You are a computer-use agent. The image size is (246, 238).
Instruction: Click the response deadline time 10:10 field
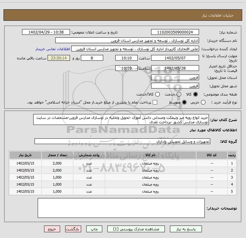click(x=127, y=58)
